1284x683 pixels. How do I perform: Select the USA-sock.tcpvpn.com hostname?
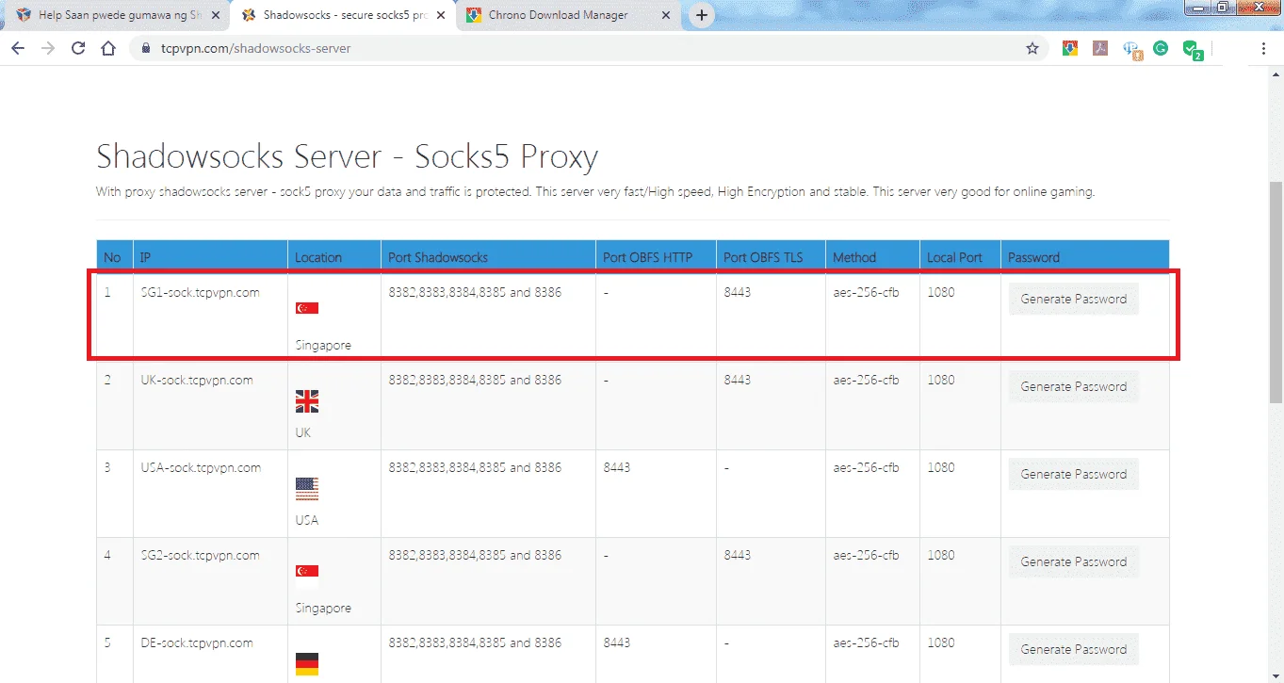point(201,467)
